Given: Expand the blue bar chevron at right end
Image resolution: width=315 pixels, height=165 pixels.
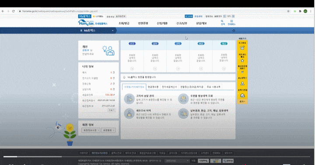Looking at the screenshot, I should [x=234, y=31].
